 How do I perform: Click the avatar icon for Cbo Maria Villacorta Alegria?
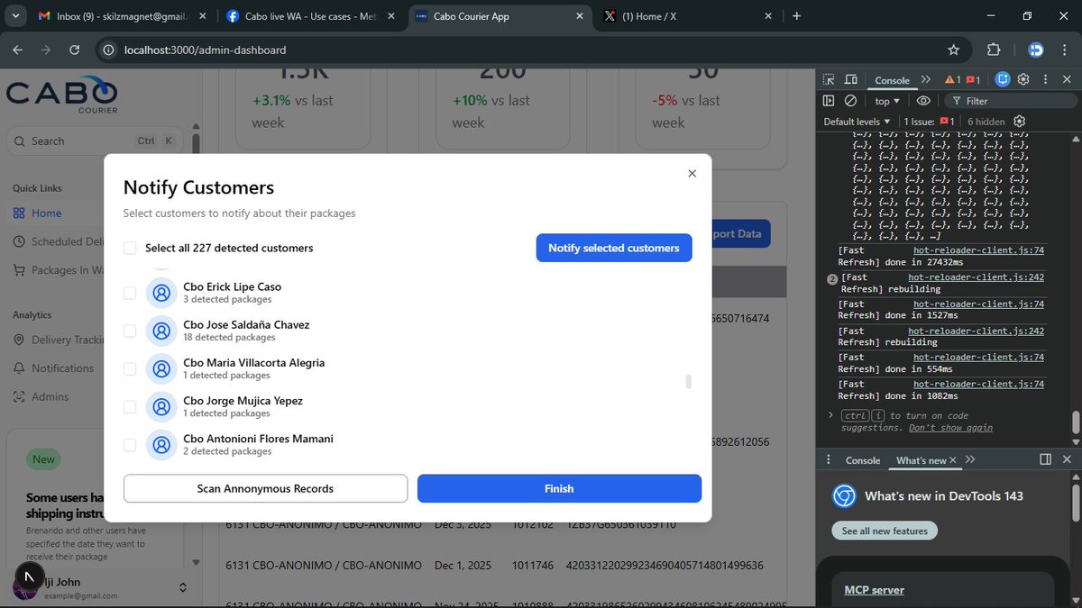click(x=161, y=368)
